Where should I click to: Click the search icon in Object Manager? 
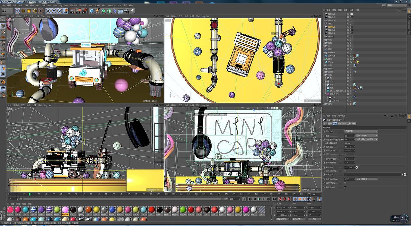tap(397, 10)
